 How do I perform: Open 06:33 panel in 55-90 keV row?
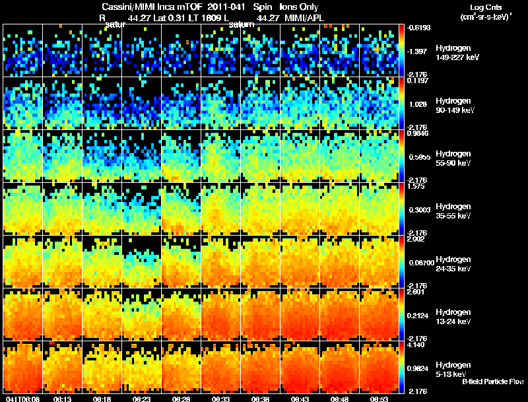click(220, 156)
